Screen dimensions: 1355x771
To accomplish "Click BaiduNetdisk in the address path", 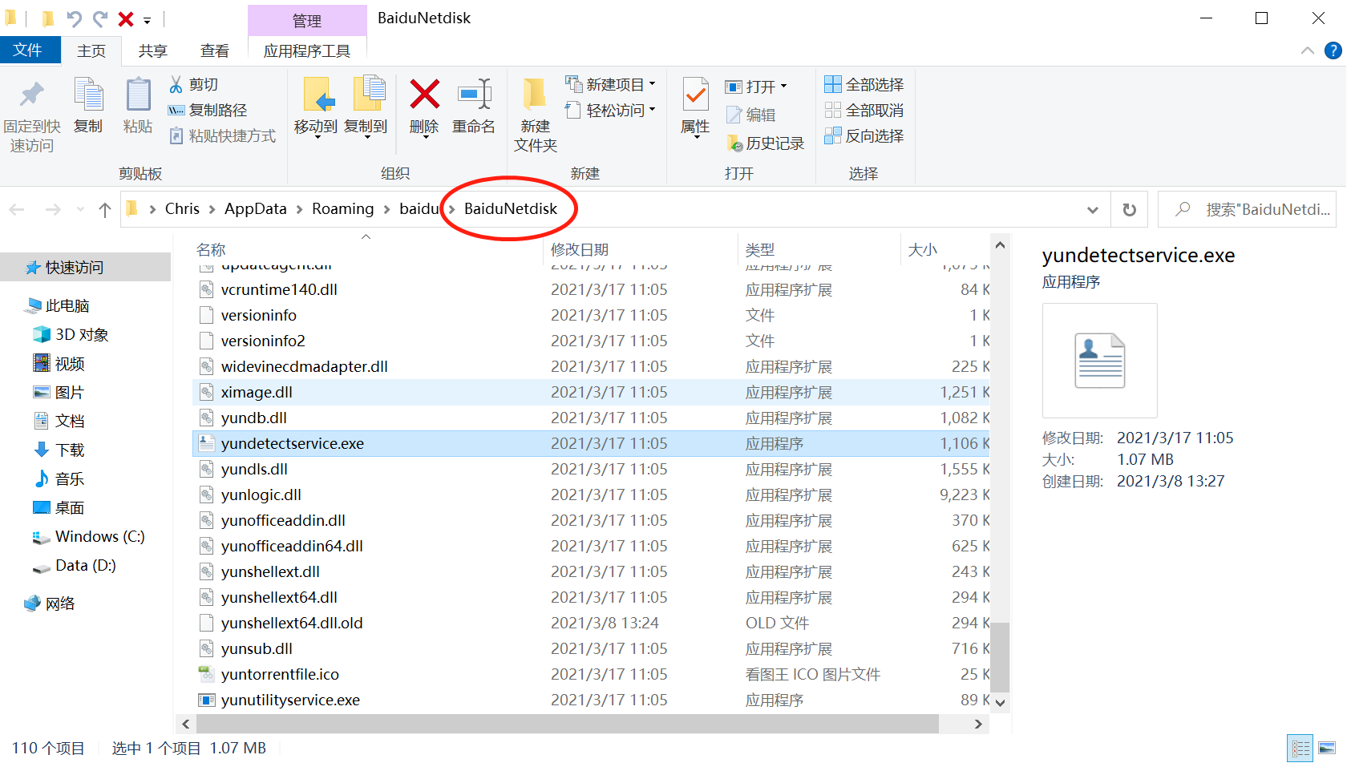I will click(511, 209).
